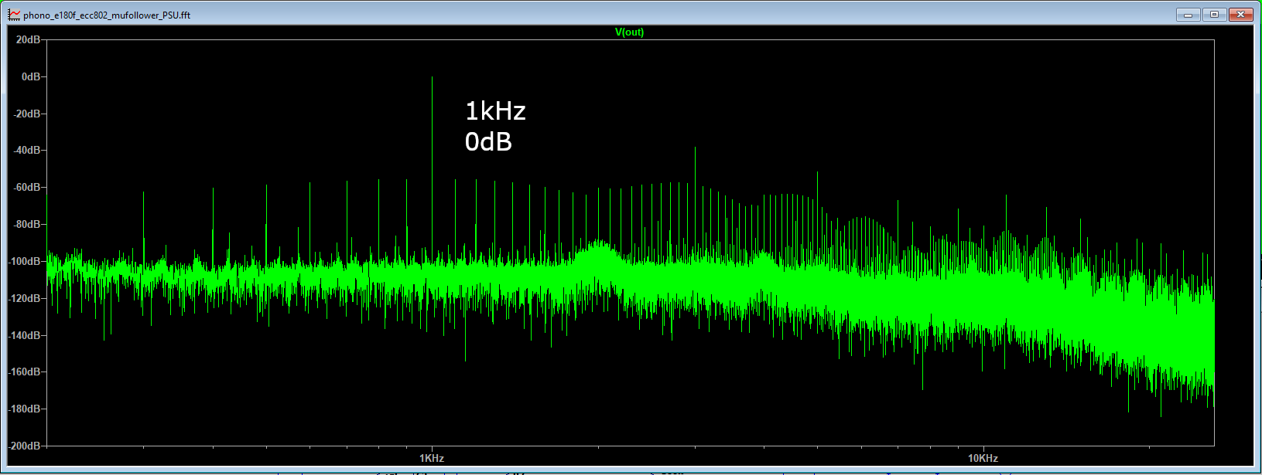Click the V(out) trace label
Screen dimensions: 1262x475
(629, 32)
